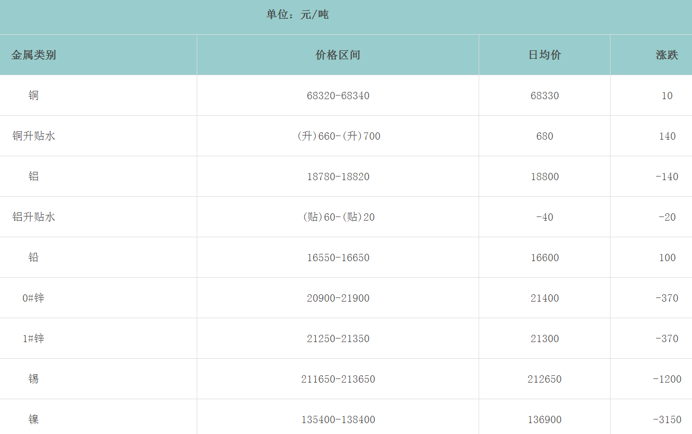Image resolution: width=692 pixels, height=434 pixels.
Task: Select the 锡 metal name cell
Action: pos(34,379)
